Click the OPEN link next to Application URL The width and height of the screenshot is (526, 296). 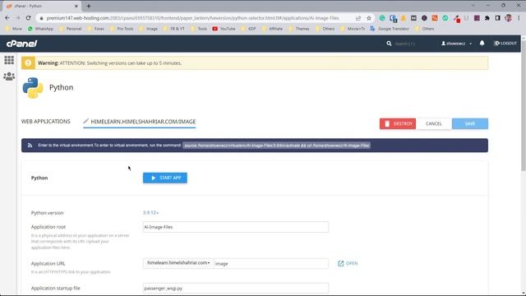[348, 263]
